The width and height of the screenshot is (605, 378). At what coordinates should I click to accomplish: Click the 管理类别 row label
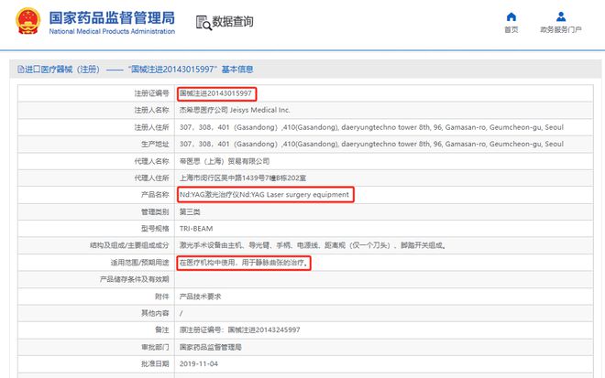(155, 211)
